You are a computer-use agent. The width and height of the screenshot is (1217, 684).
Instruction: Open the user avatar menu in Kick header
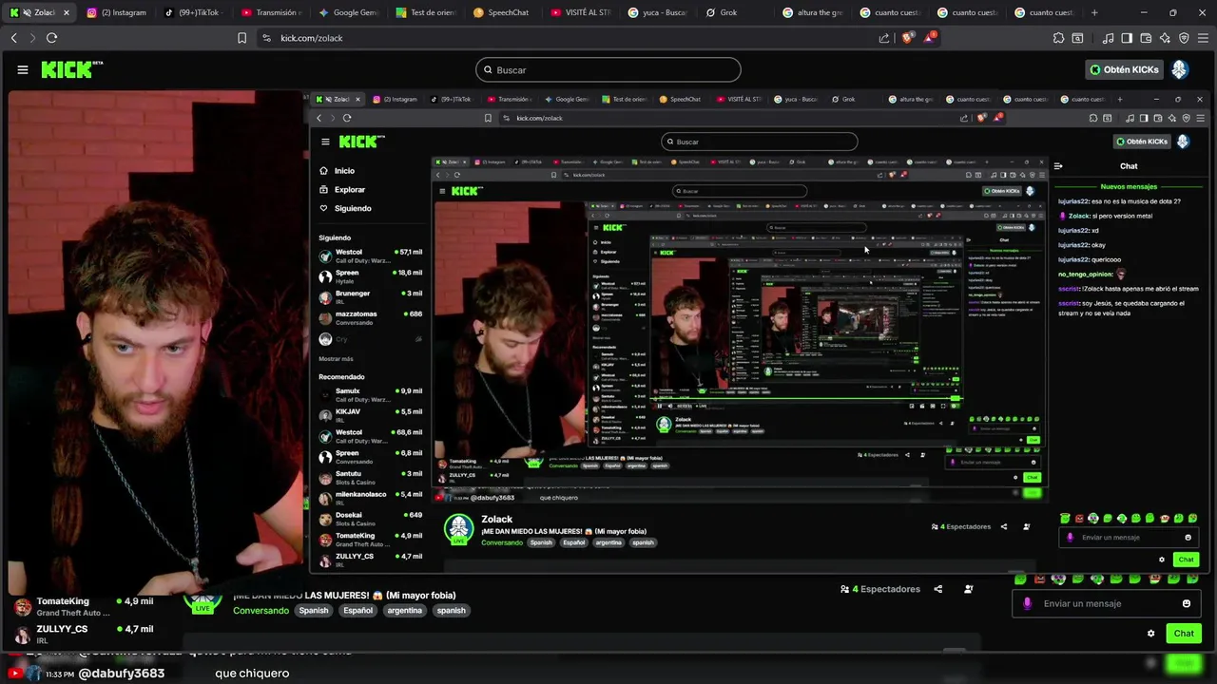pyautogui.click(x=1180, y=69)
